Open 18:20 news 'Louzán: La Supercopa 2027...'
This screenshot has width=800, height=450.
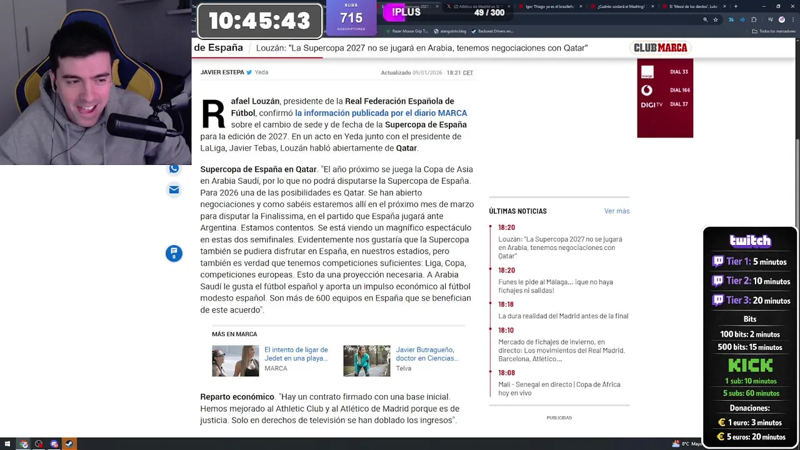pyautogui.click(x=560, y=247)
